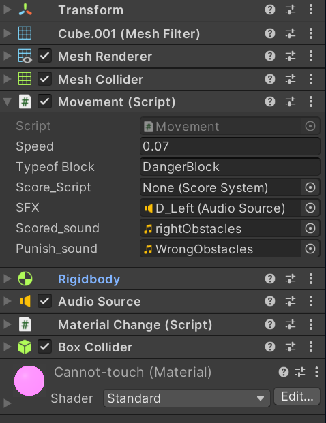Click the object picker next to Score_Script

pos(310,187)
